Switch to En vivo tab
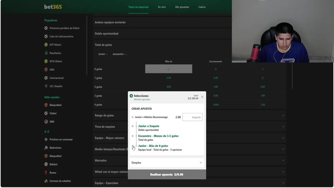 [x=162, y=7]
